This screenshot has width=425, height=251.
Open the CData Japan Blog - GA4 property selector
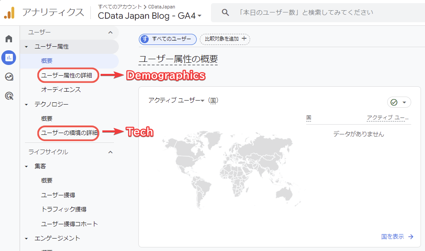tap(150, 16)
